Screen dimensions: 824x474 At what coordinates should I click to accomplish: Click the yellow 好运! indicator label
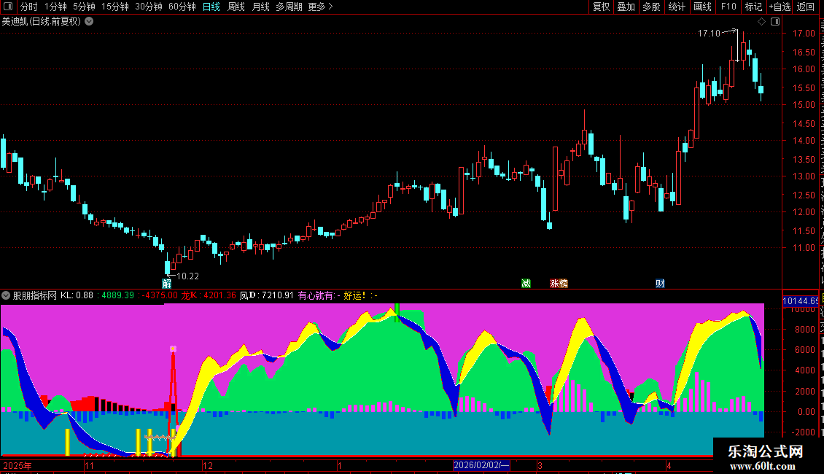(354, 295)
